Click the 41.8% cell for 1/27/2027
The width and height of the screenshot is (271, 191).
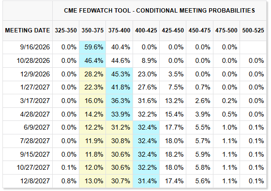pos(119,87)
